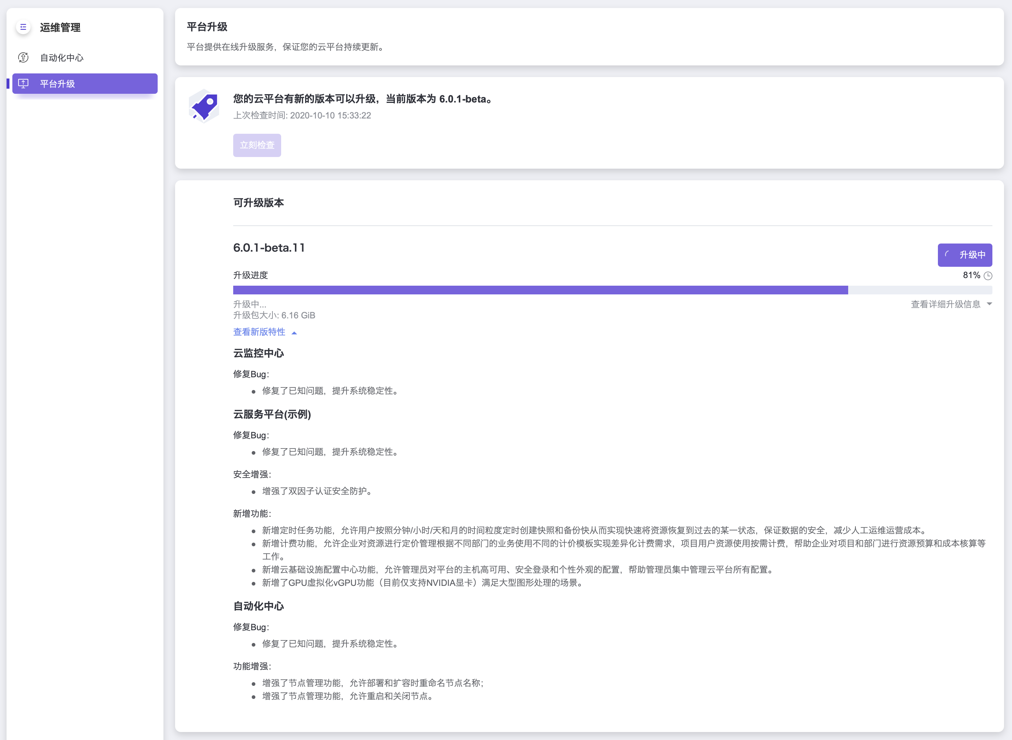Expand 查看详细升级信息 details

(945, 304)
